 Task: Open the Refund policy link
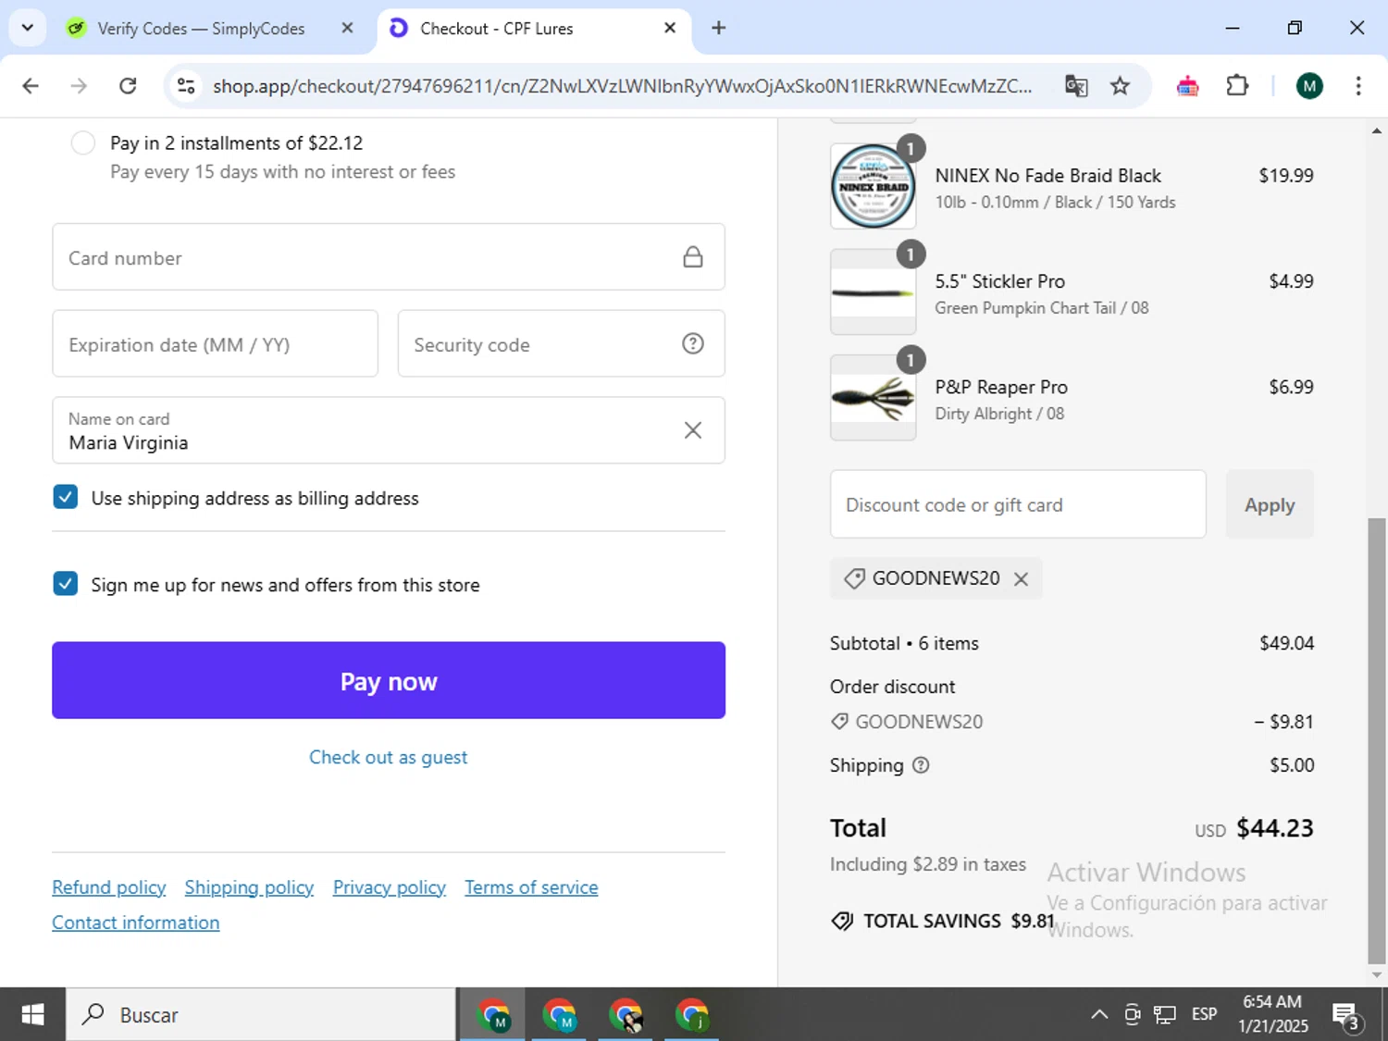click(108, 887)
